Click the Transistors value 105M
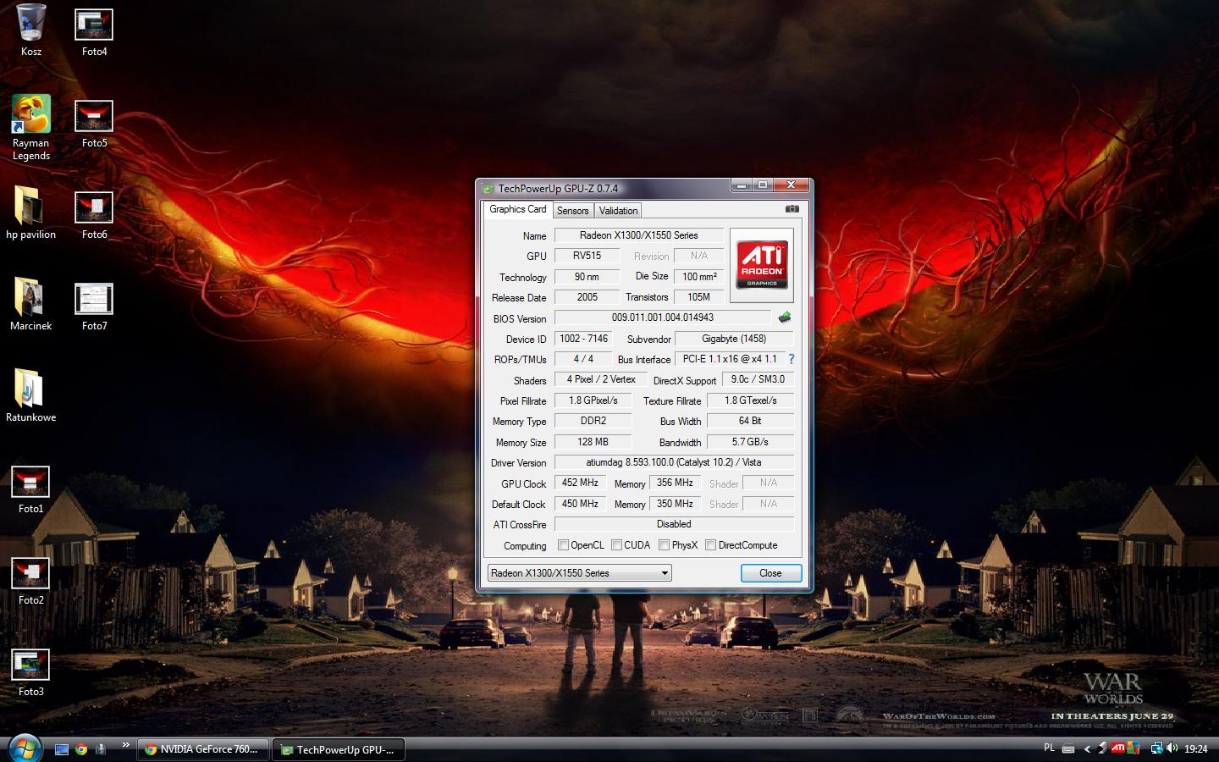Image resolution: width=1219 pixels, height=762 pixels. [699, 297]
